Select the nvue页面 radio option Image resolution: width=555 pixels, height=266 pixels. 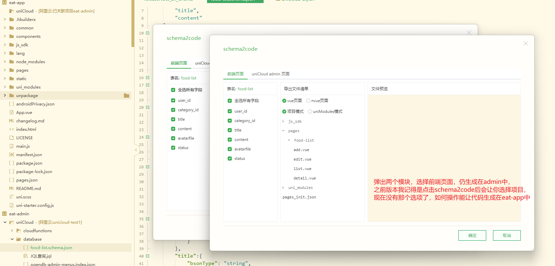[x=308, y=101]
